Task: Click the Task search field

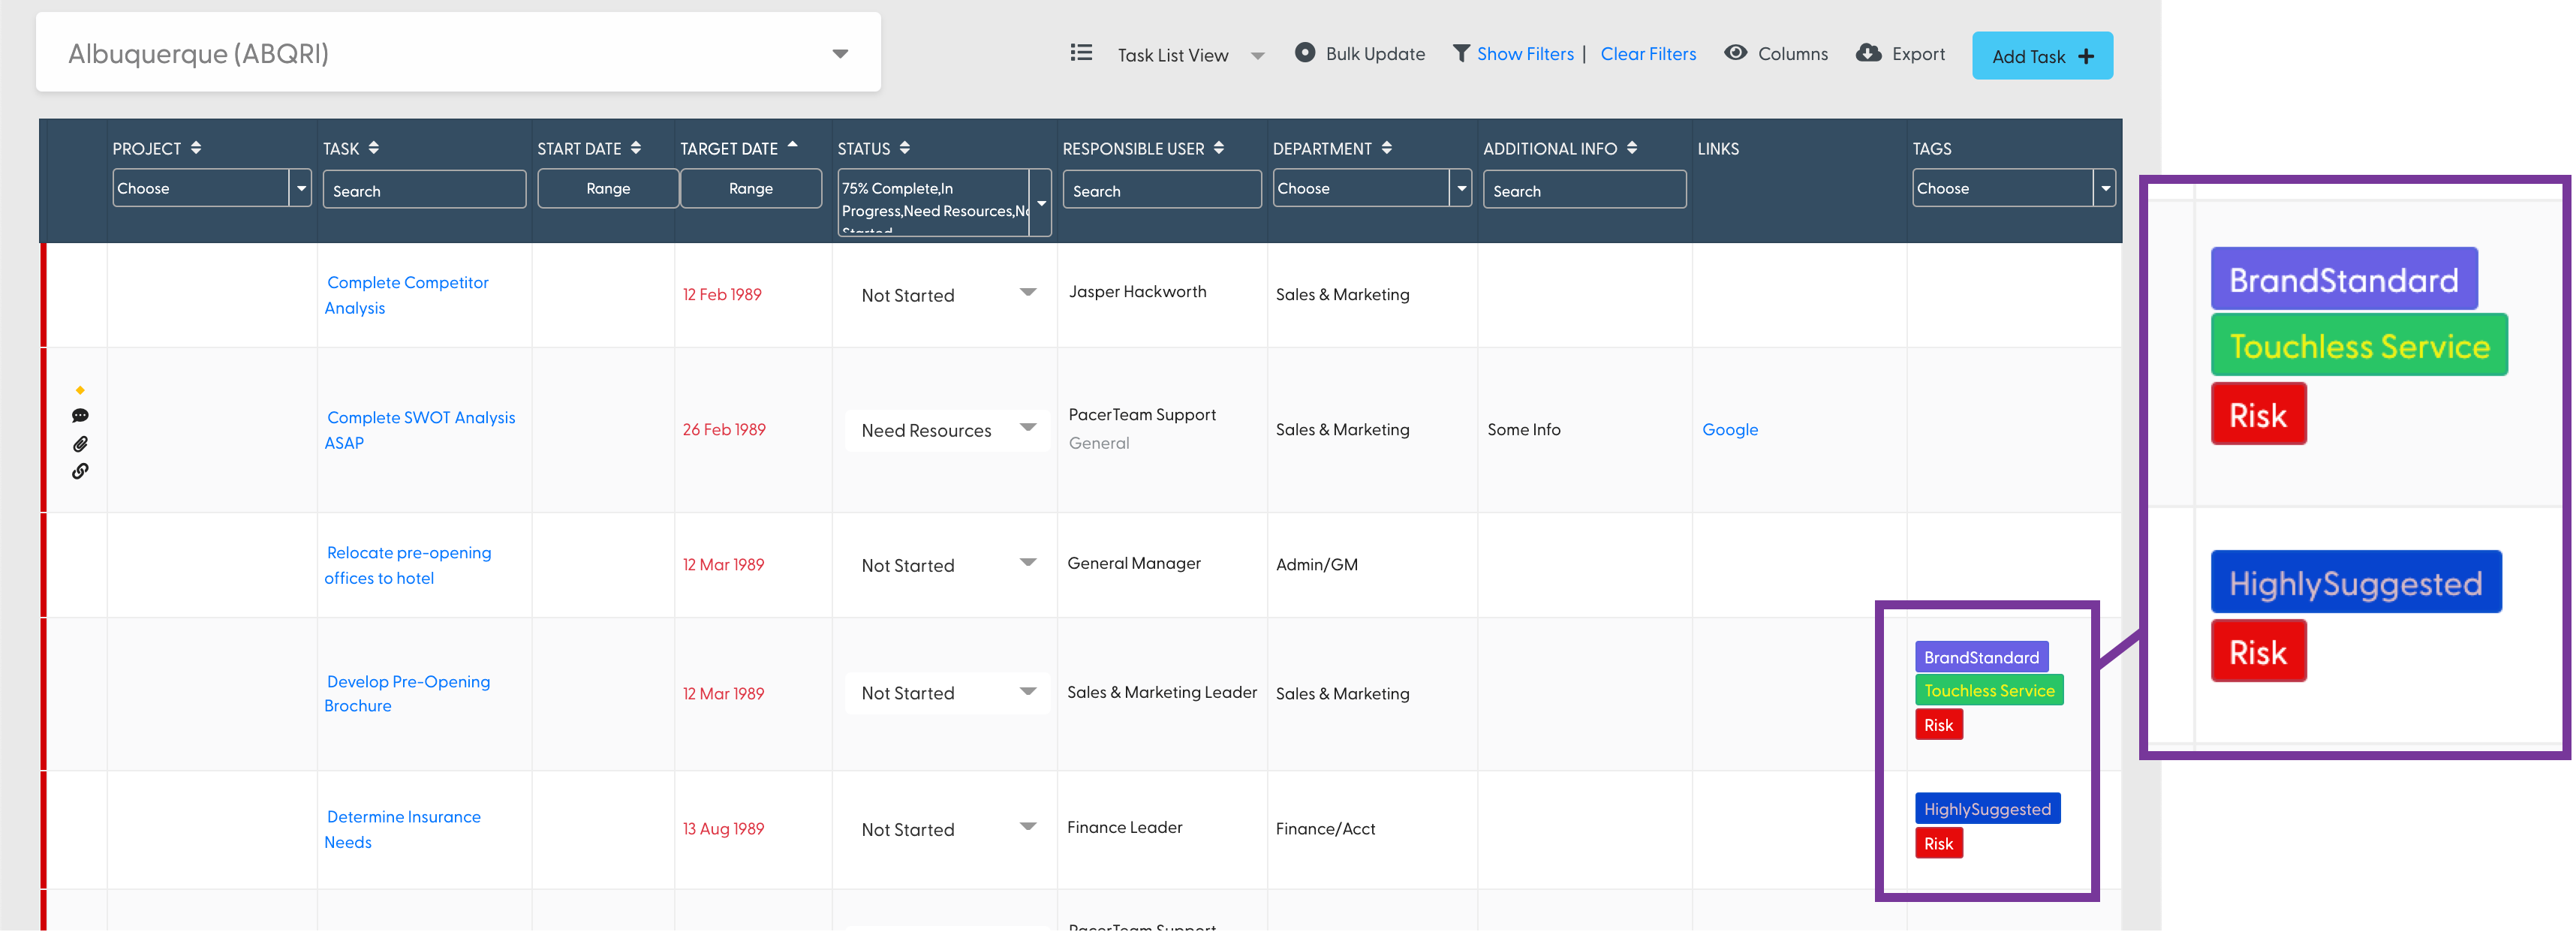Action: [424, 189]
